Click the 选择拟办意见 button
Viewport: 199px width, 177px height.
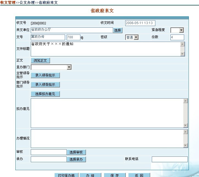(45, 94)
